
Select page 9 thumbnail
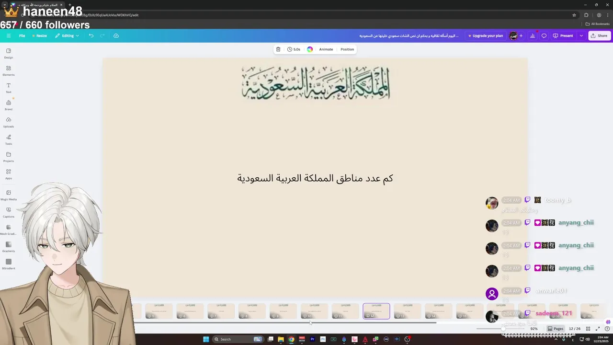coord(284,311)
